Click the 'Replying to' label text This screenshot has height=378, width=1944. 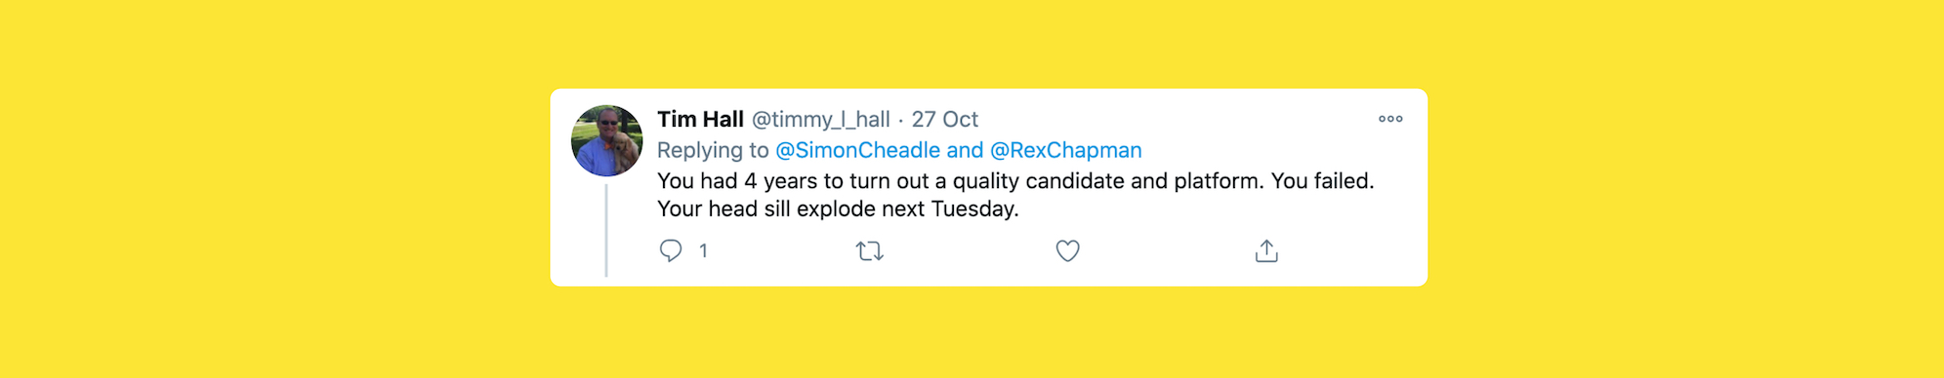[713, 150]
